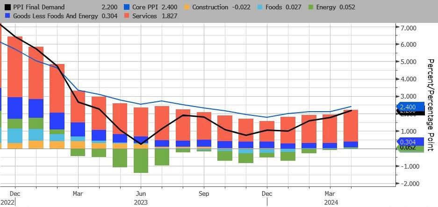Image resolution: width=438 pixels, height=207 pixels.
Task: Click the 2022 year label
Action: pos(7,202)
